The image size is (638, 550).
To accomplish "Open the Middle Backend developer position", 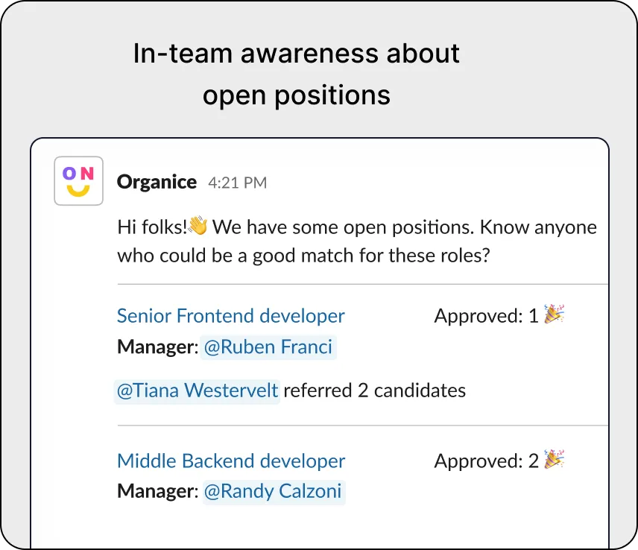I will tap(230, 461).
